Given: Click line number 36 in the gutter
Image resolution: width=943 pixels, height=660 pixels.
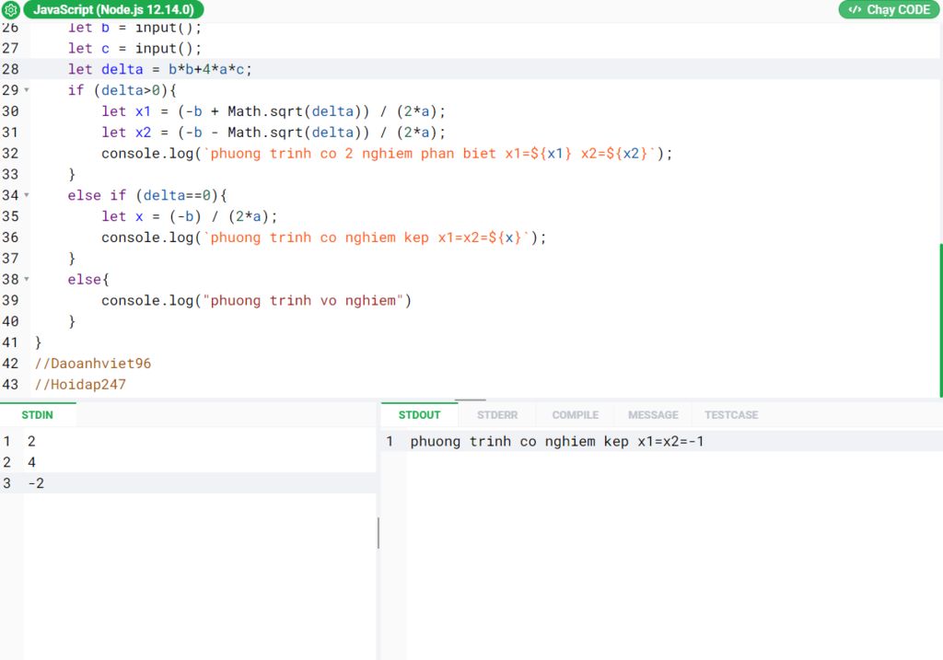Looking at the screenshot, I should click(10, 237).
